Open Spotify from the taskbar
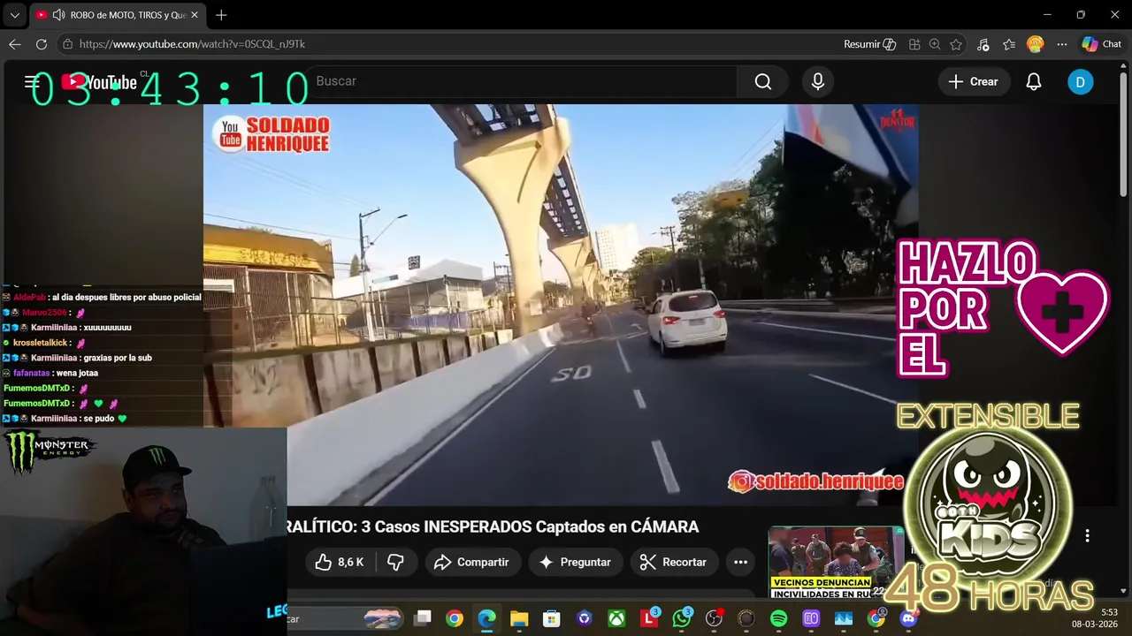This screenshot has width=1132, height=636. 779,618
